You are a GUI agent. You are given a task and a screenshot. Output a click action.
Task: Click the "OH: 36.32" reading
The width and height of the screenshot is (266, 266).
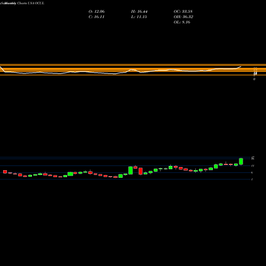pyautogui.click(x=184, y=17)
